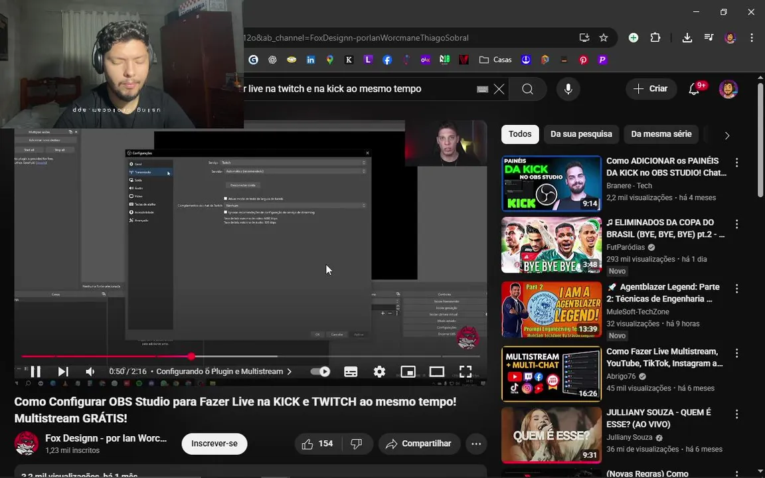Screen dimensions: 765x478
Task: Open the Branere - Tech channel name
Action: pos(629,186)
